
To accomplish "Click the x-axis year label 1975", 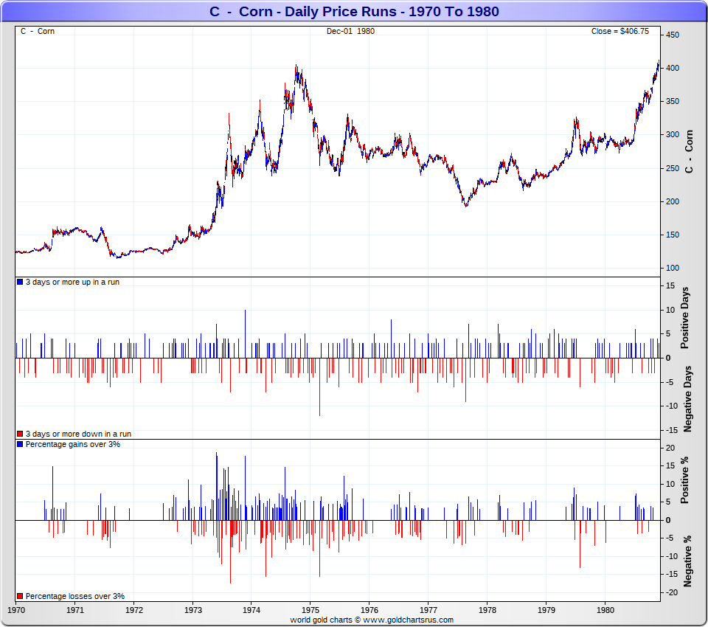I will 310,610.
